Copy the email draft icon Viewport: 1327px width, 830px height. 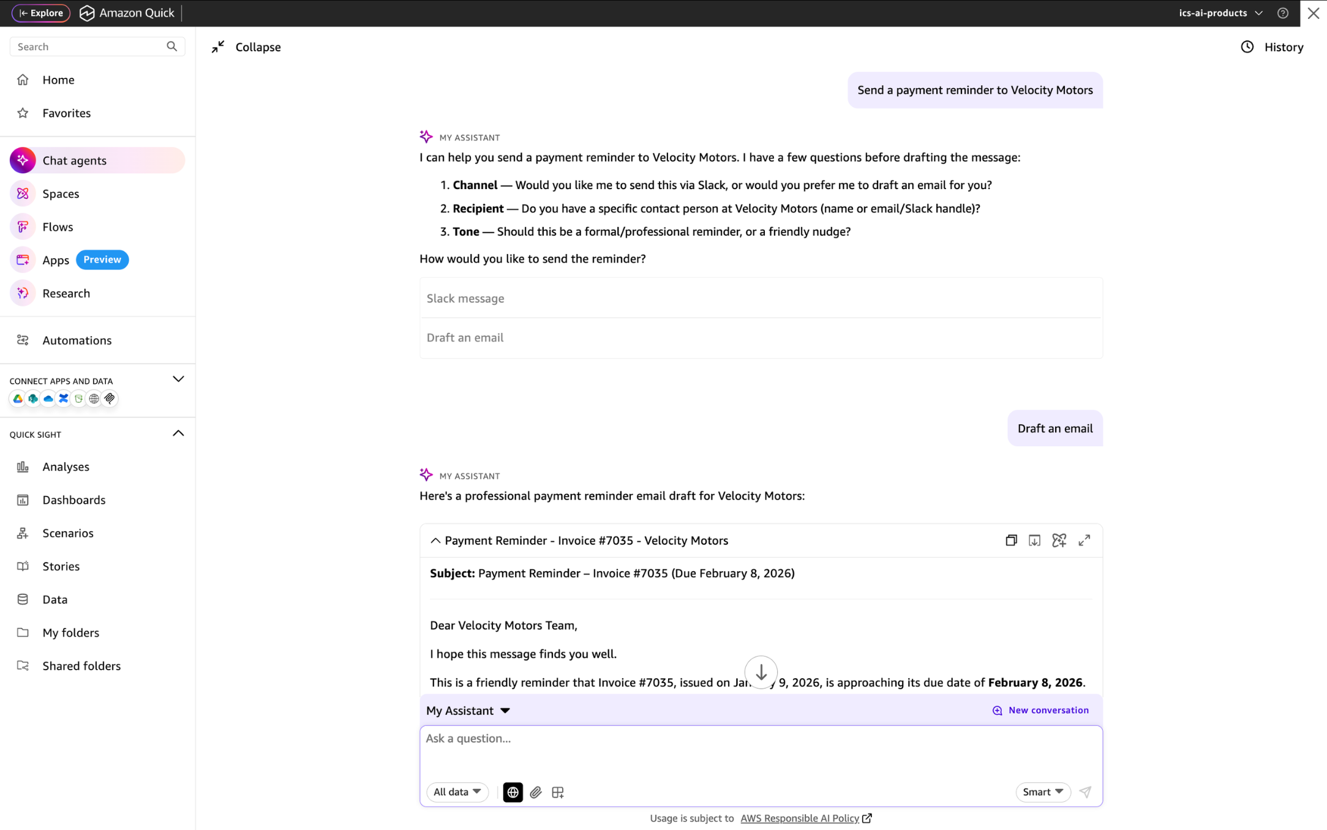pos(1011,540)
